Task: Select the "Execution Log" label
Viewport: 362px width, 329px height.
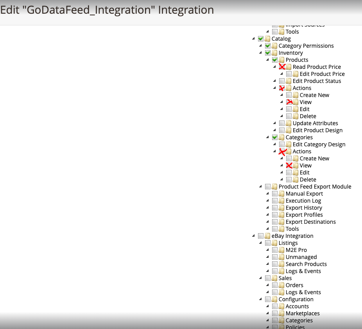Action: tap(303, 201)
